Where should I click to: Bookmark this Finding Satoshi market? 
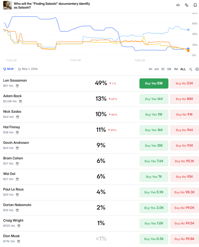pyautogui.click(x=195, y=5)
